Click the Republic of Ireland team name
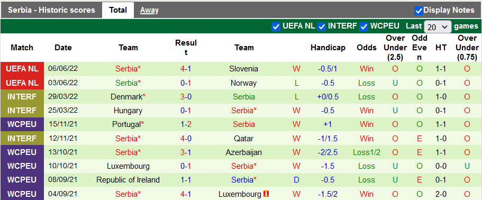This screenshot has width=482, height=200. [x=128, y=180]
